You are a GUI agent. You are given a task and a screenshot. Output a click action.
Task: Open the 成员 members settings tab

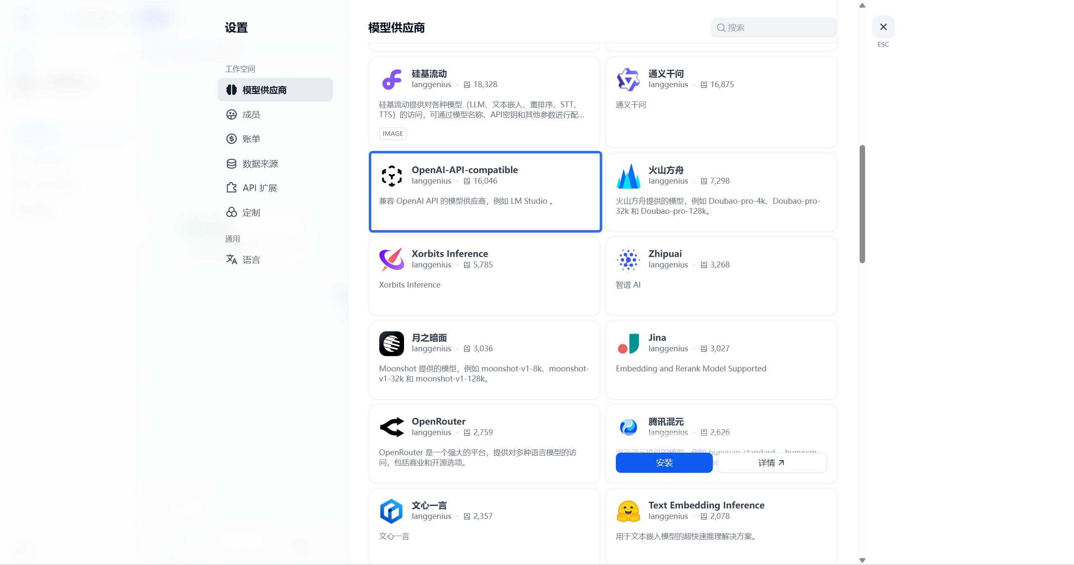(x=251, y=114)
